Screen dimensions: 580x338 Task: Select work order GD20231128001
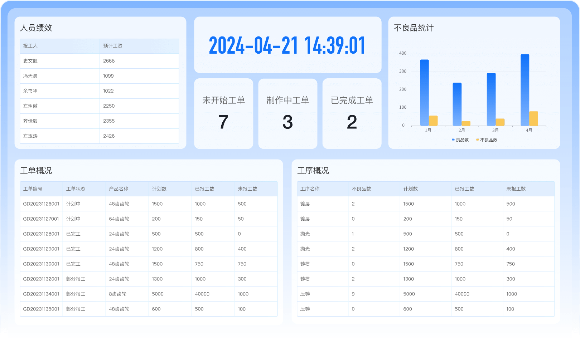point(41,234)
